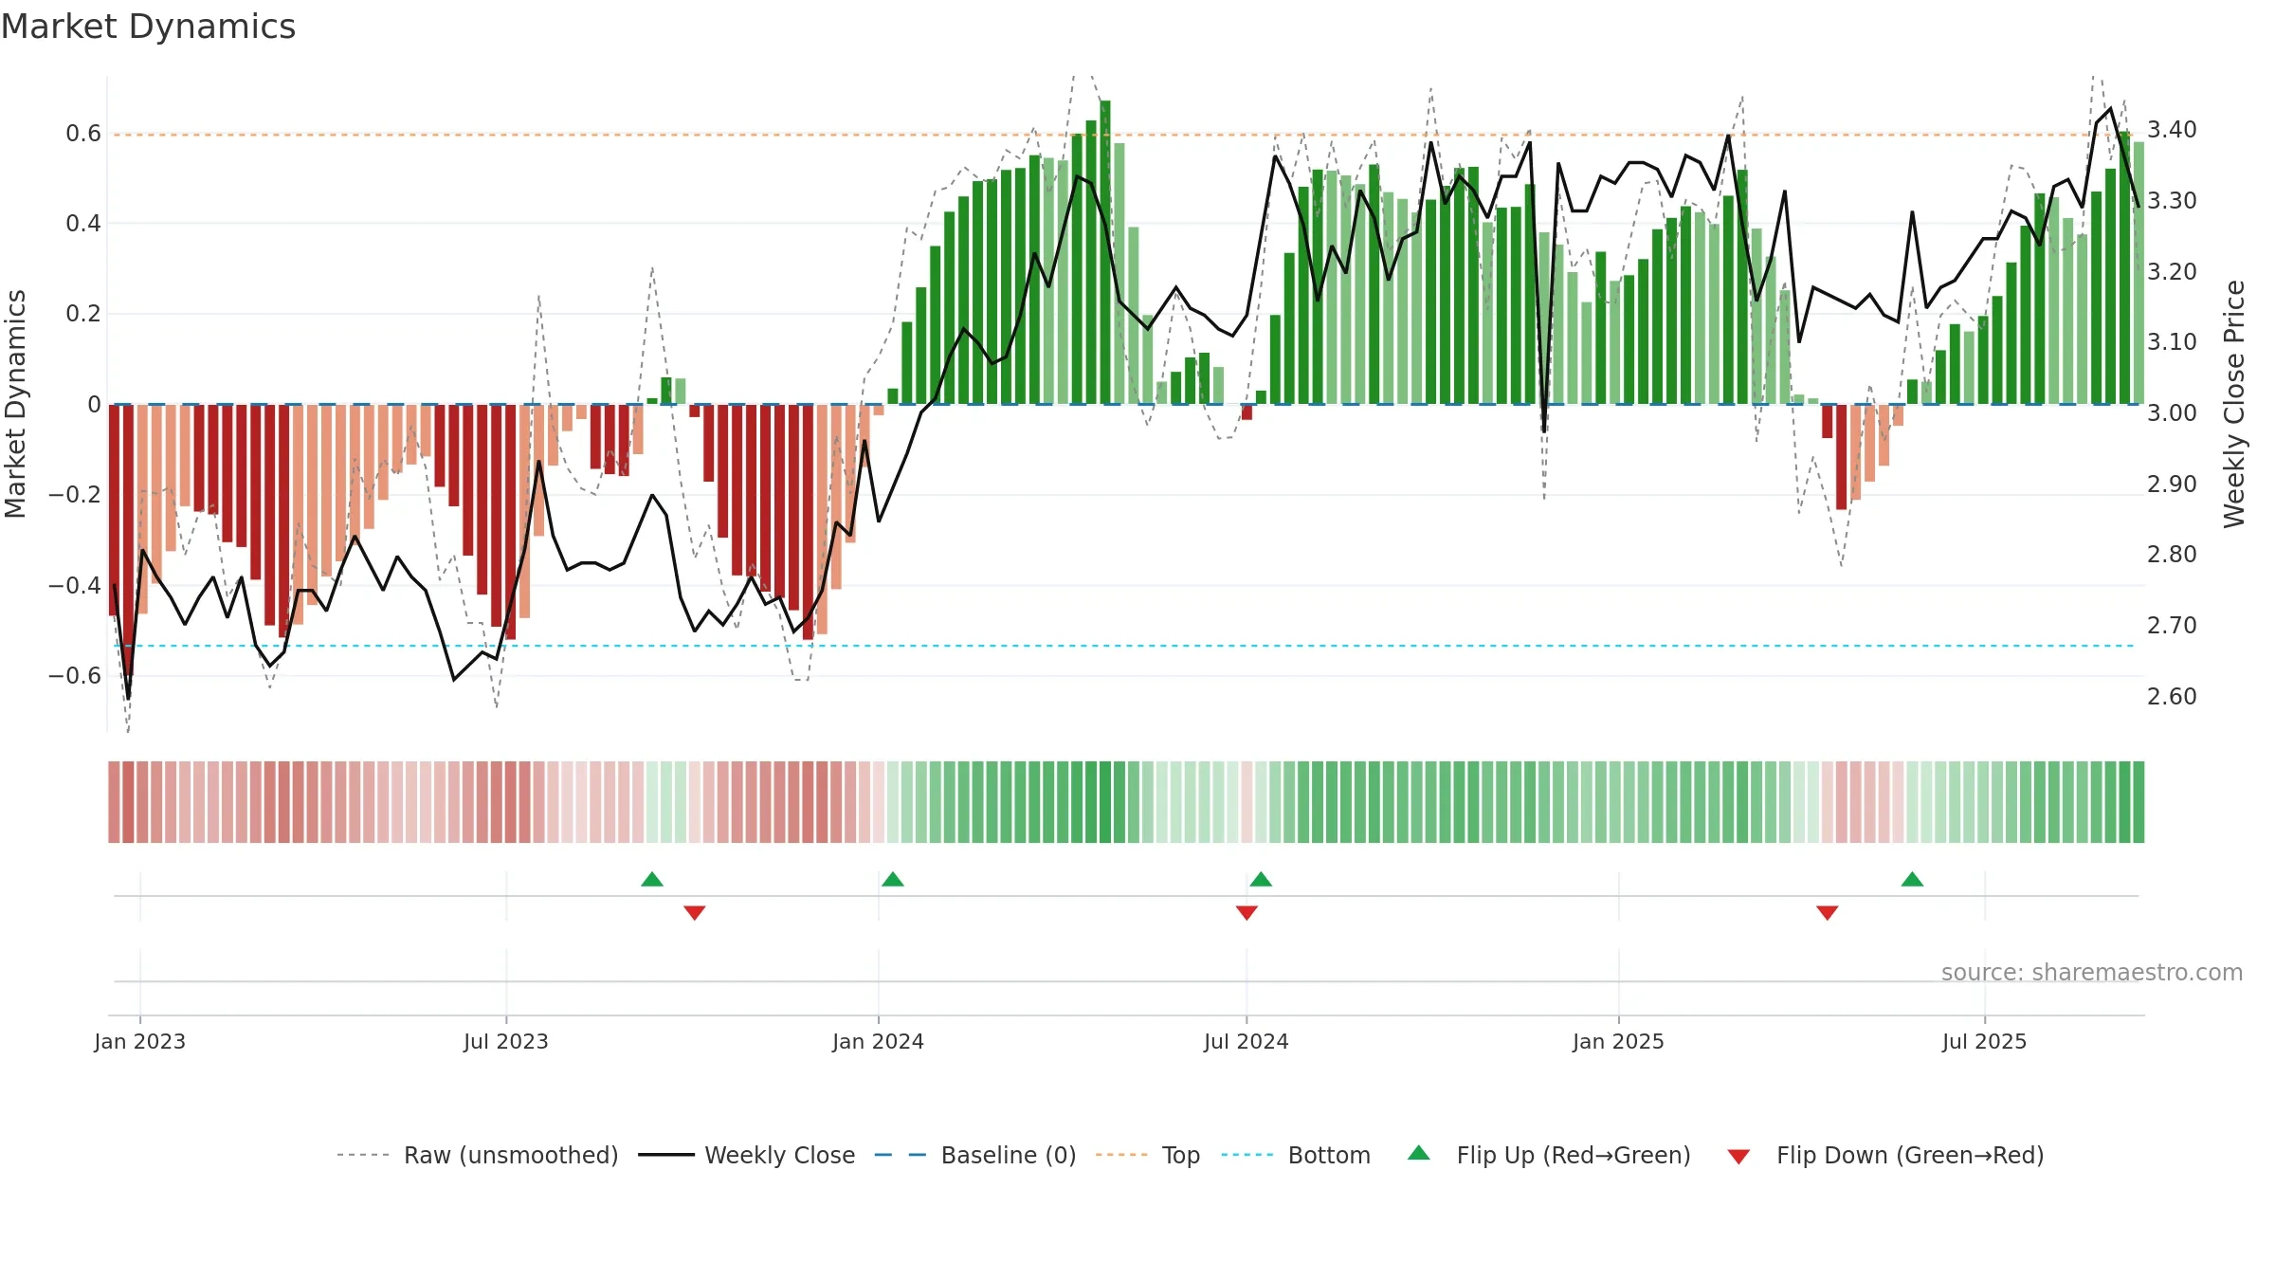Toggle Flip Down (Green→Red) legend entry
This screenshot has height=1280, width=2275.
1884,1155
